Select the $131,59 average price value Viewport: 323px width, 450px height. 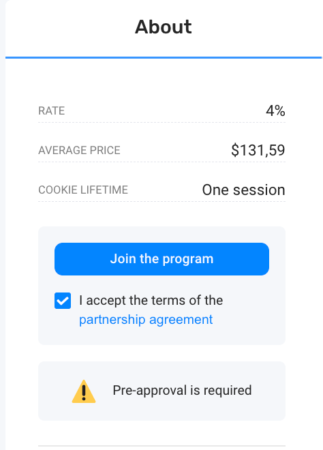coord(258,150)
